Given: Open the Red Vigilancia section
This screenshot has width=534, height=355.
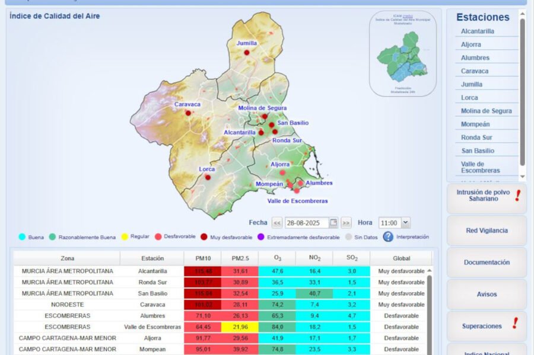Looking at the screenshot, I should [487, 231].
